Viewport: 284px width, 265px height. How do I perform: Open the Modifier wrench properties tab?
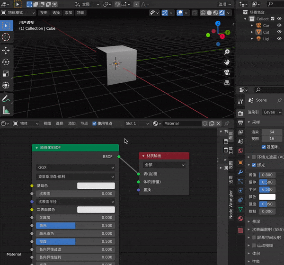click(240, 172)
